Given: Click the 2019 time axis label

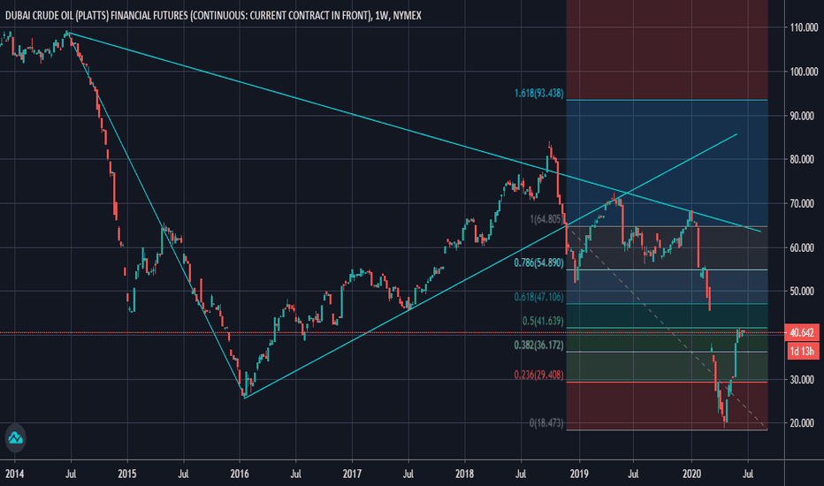Looking at the screenshot, I should click(578, 474).
